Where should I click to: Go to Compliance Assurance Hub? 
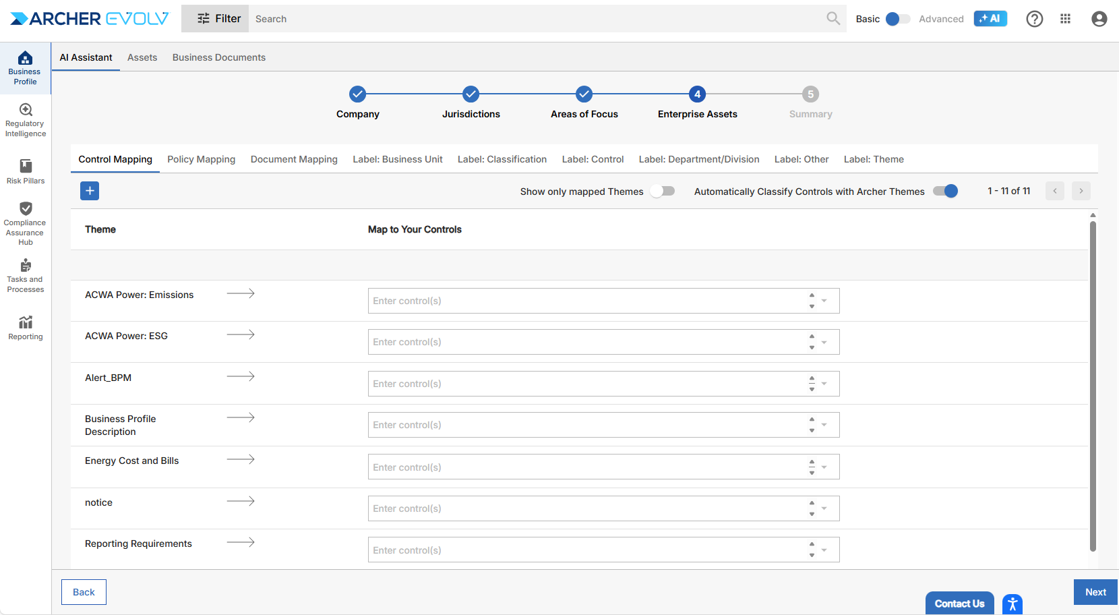(26, 223)
